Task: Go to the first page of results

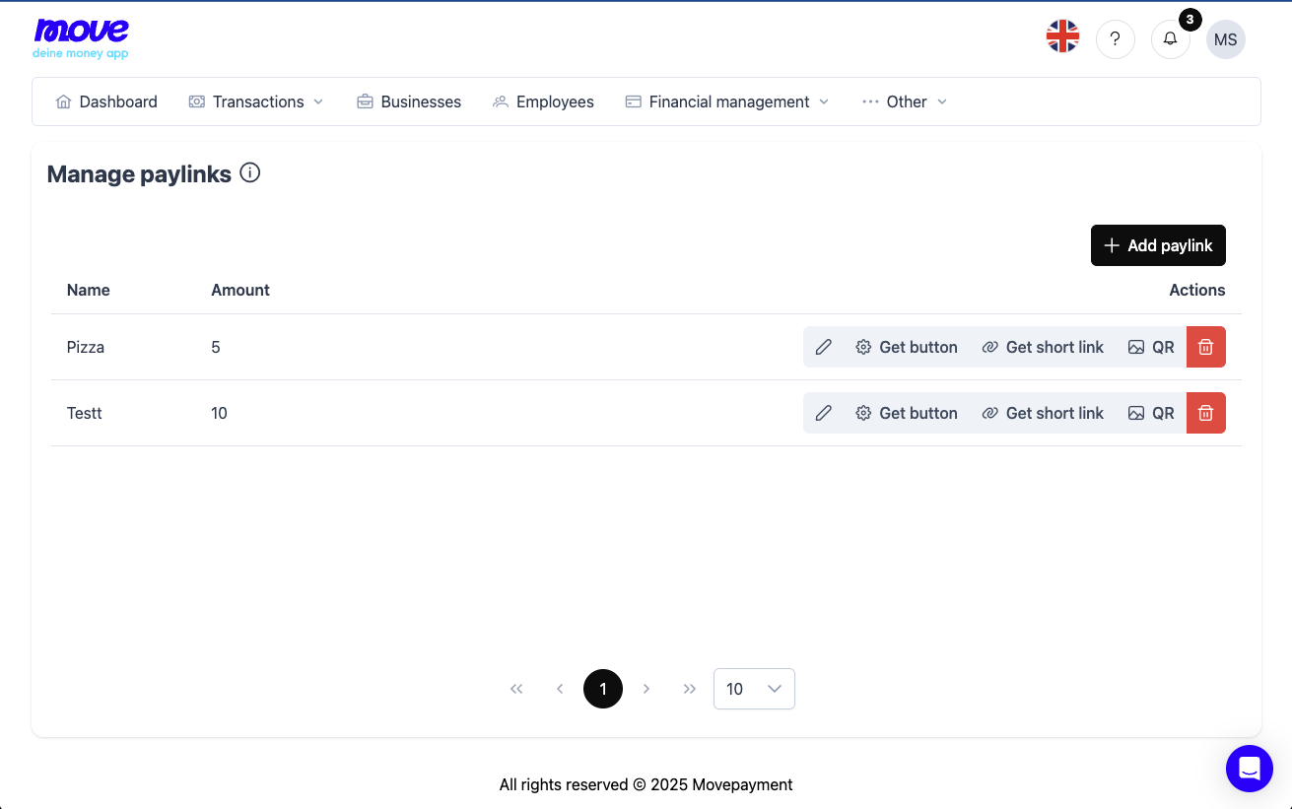Action: [x=516, y=689]
